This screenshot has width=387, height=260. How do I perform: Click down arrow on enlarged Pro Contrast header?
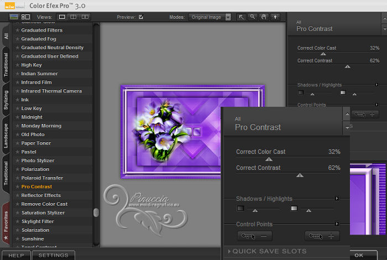(x=347, y=128)
